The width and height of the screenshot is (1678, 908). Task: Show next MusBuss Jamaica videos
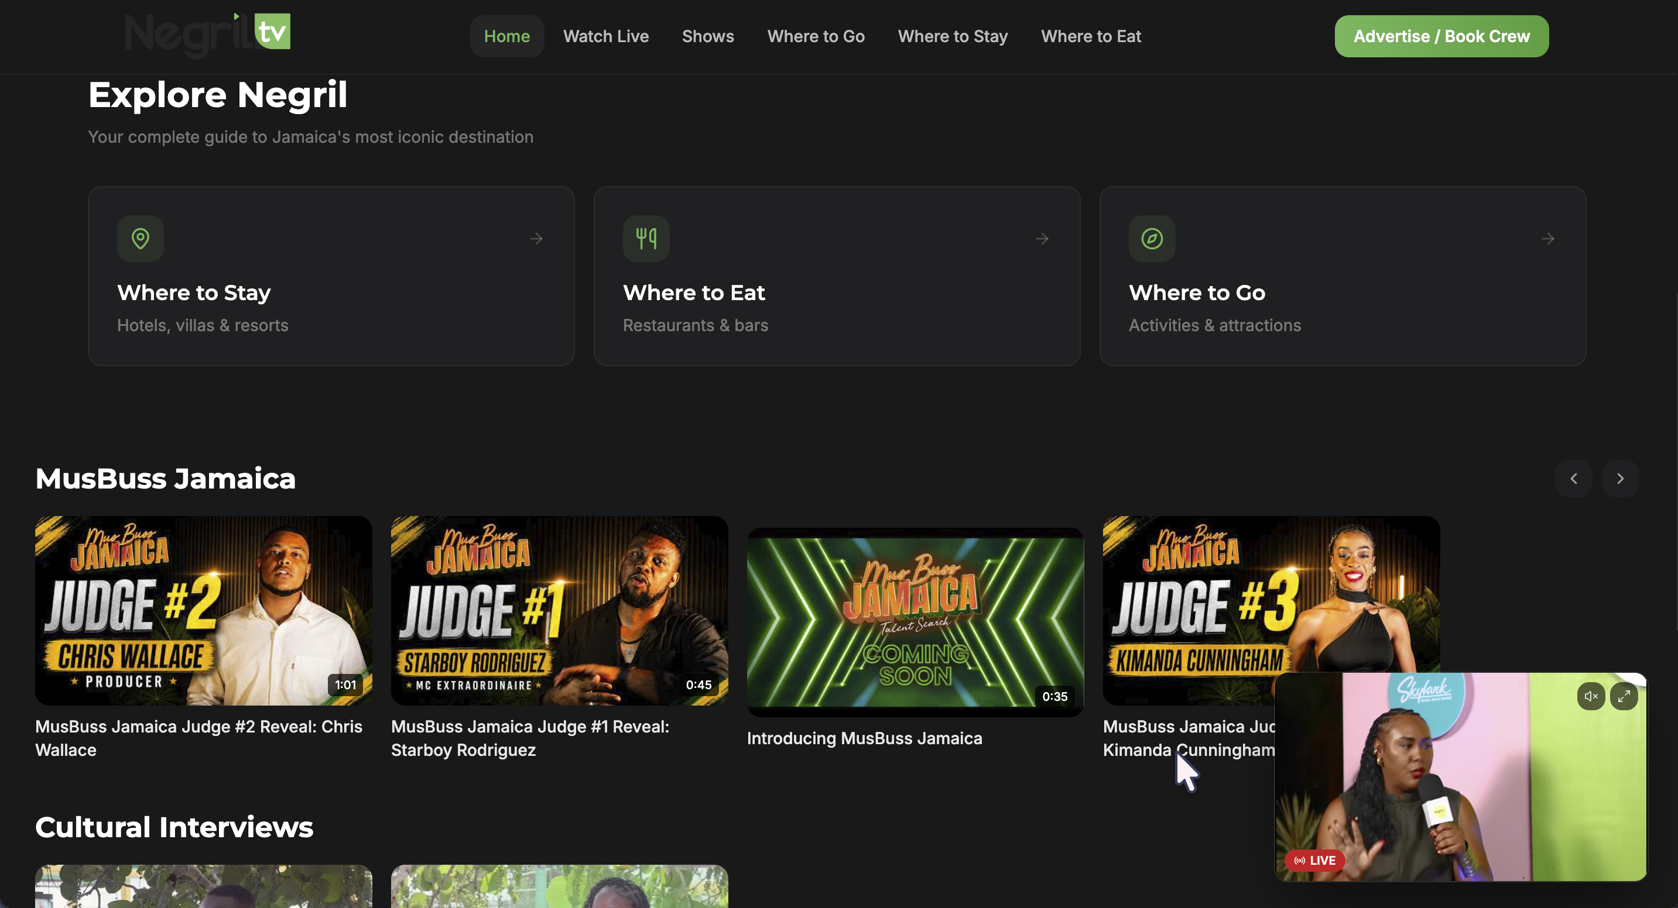[x=1620, y=479]
